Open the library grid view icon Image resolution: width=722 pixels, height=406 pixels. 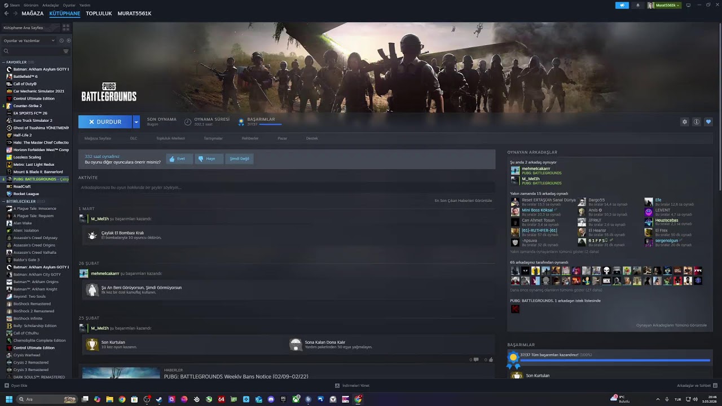click(x=66, y=27)
